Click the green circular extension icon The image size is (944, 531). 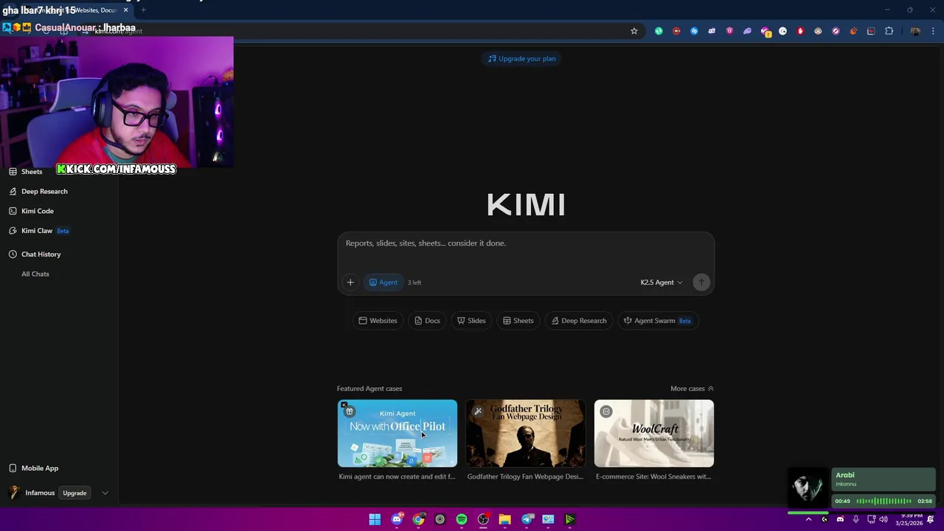click(659, 31)
